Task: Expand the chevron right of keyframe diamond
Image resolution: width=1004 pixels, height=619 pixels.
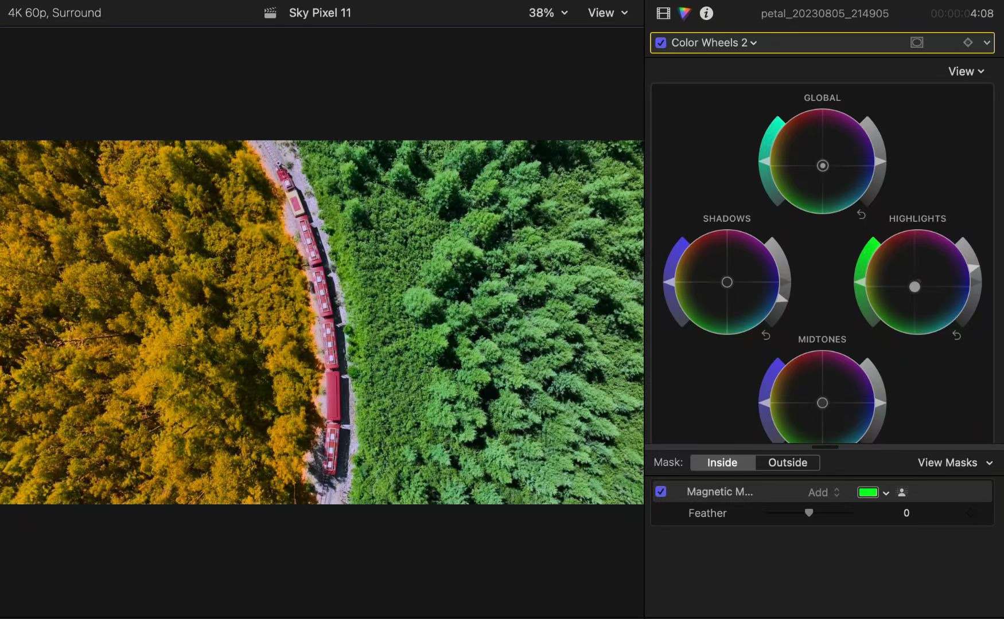Action: (x=987, y=42)
